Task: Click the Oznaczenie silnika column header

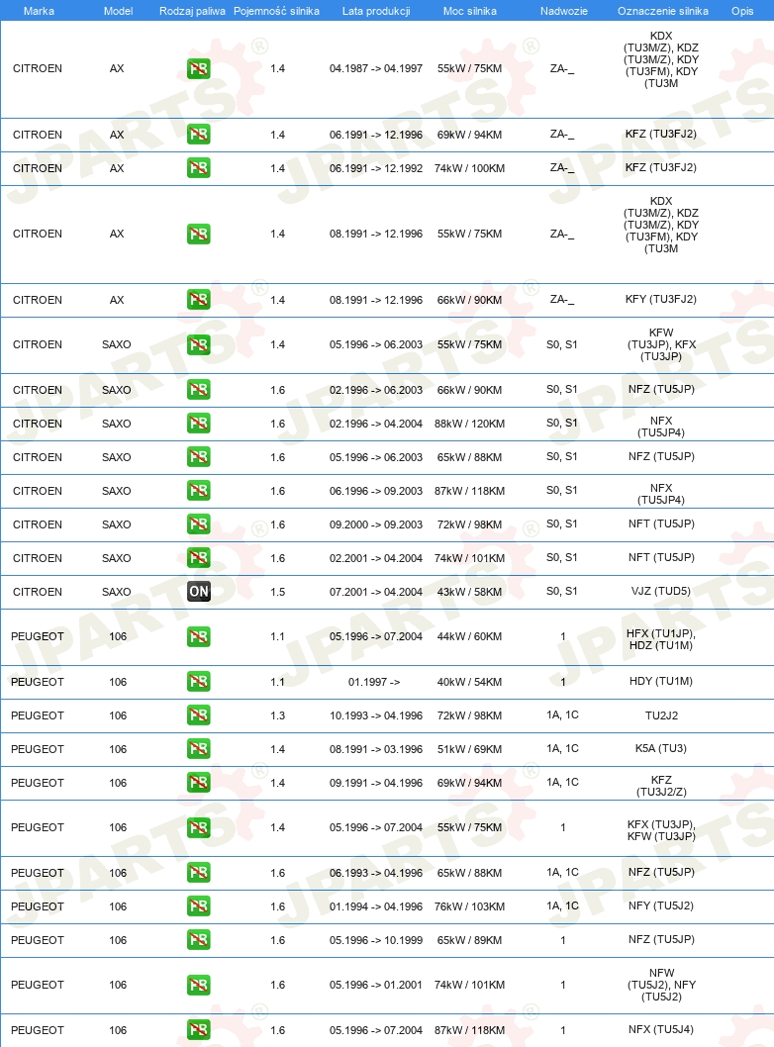Action: coord(662,11)
